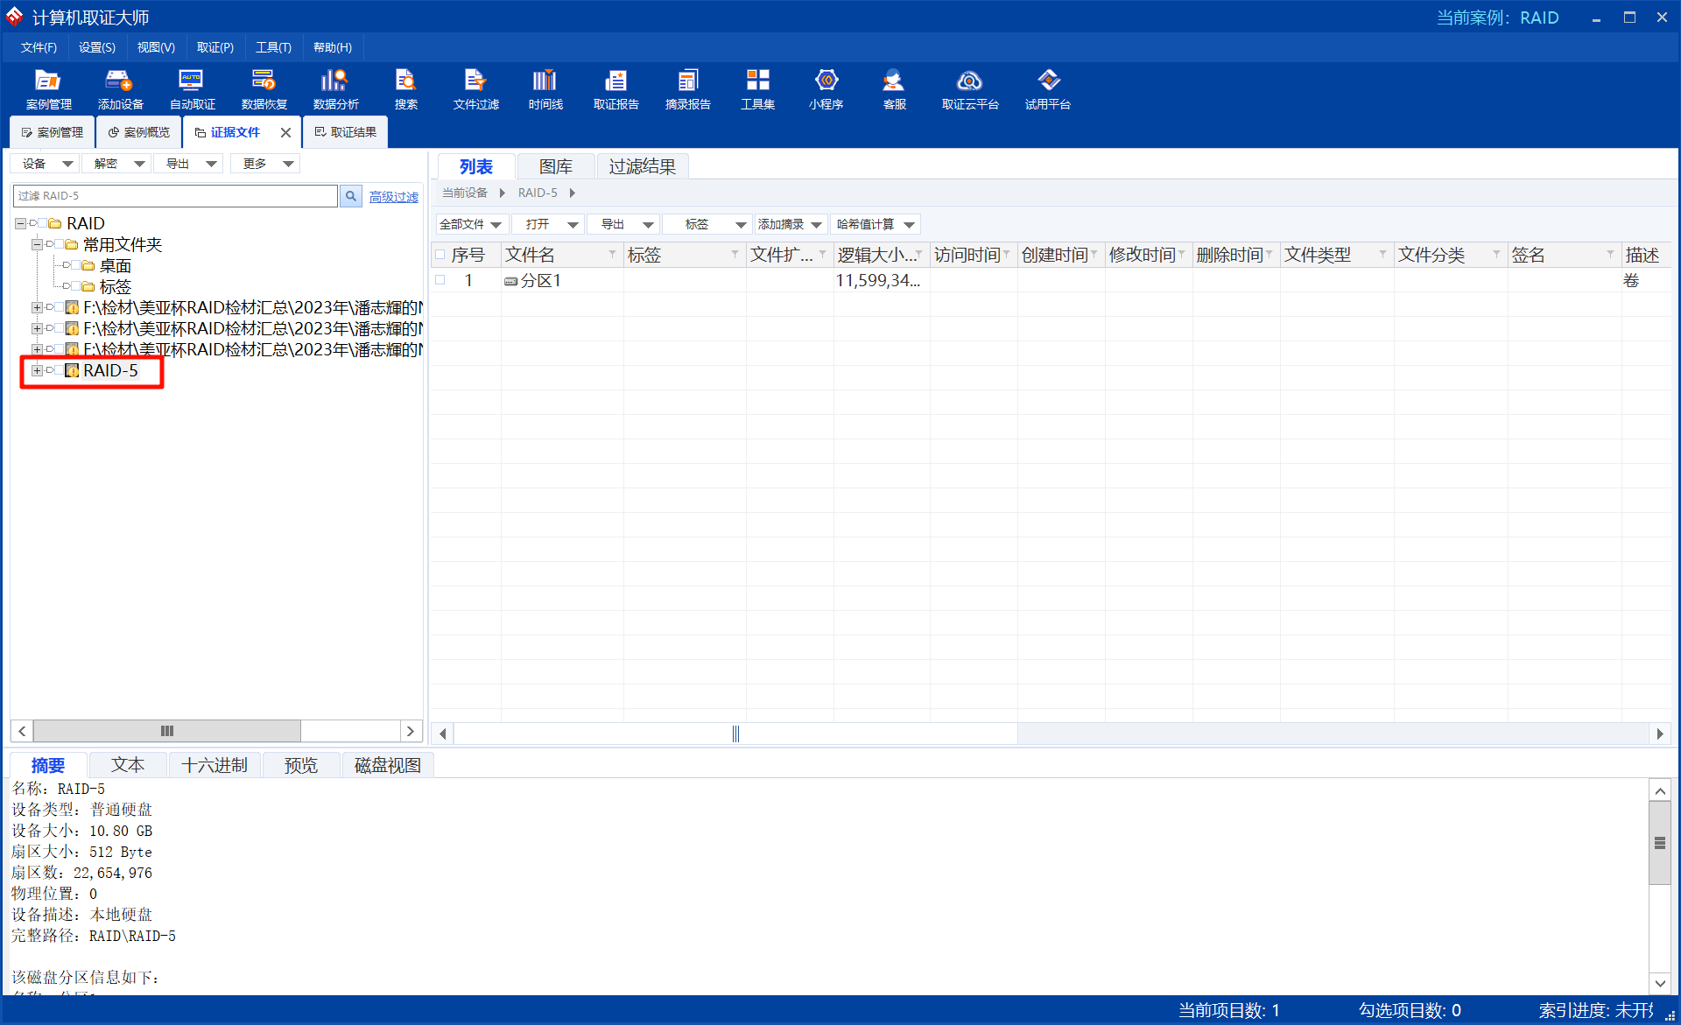This screenshot has height=1025, width=1681.
Task: Click the magnifier search button beside filter box
Action: coord(351,196)
